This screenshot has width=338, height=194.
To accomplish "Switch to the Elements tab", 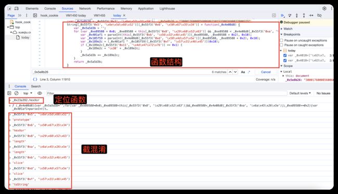I will coord(32,9).
